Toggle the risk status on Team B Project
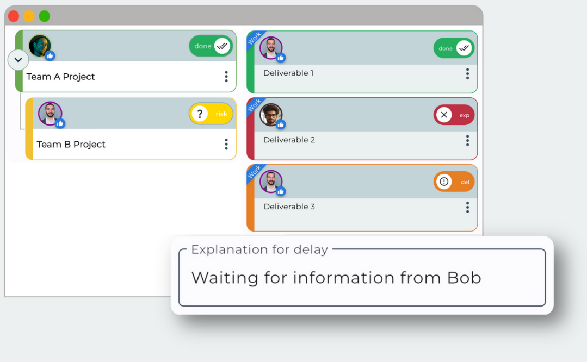 [x=211, y=114]
